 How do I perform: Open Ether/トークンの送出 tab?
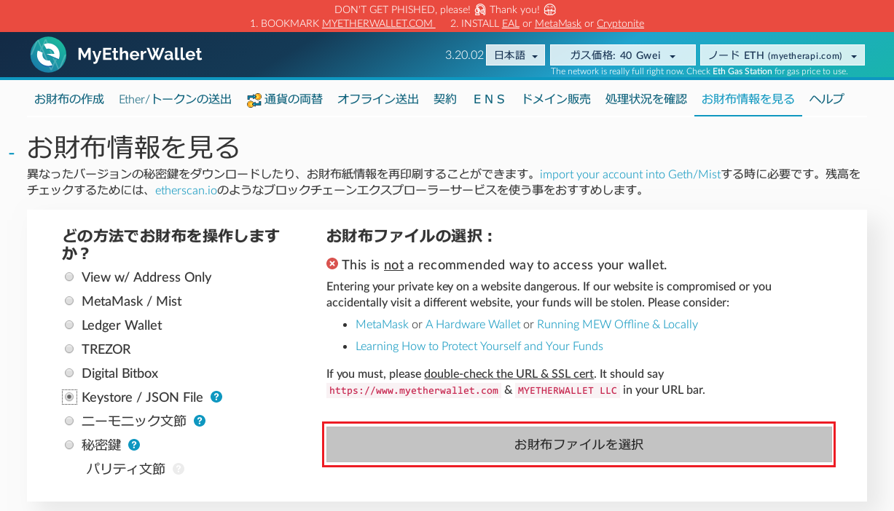click(175, 99)
